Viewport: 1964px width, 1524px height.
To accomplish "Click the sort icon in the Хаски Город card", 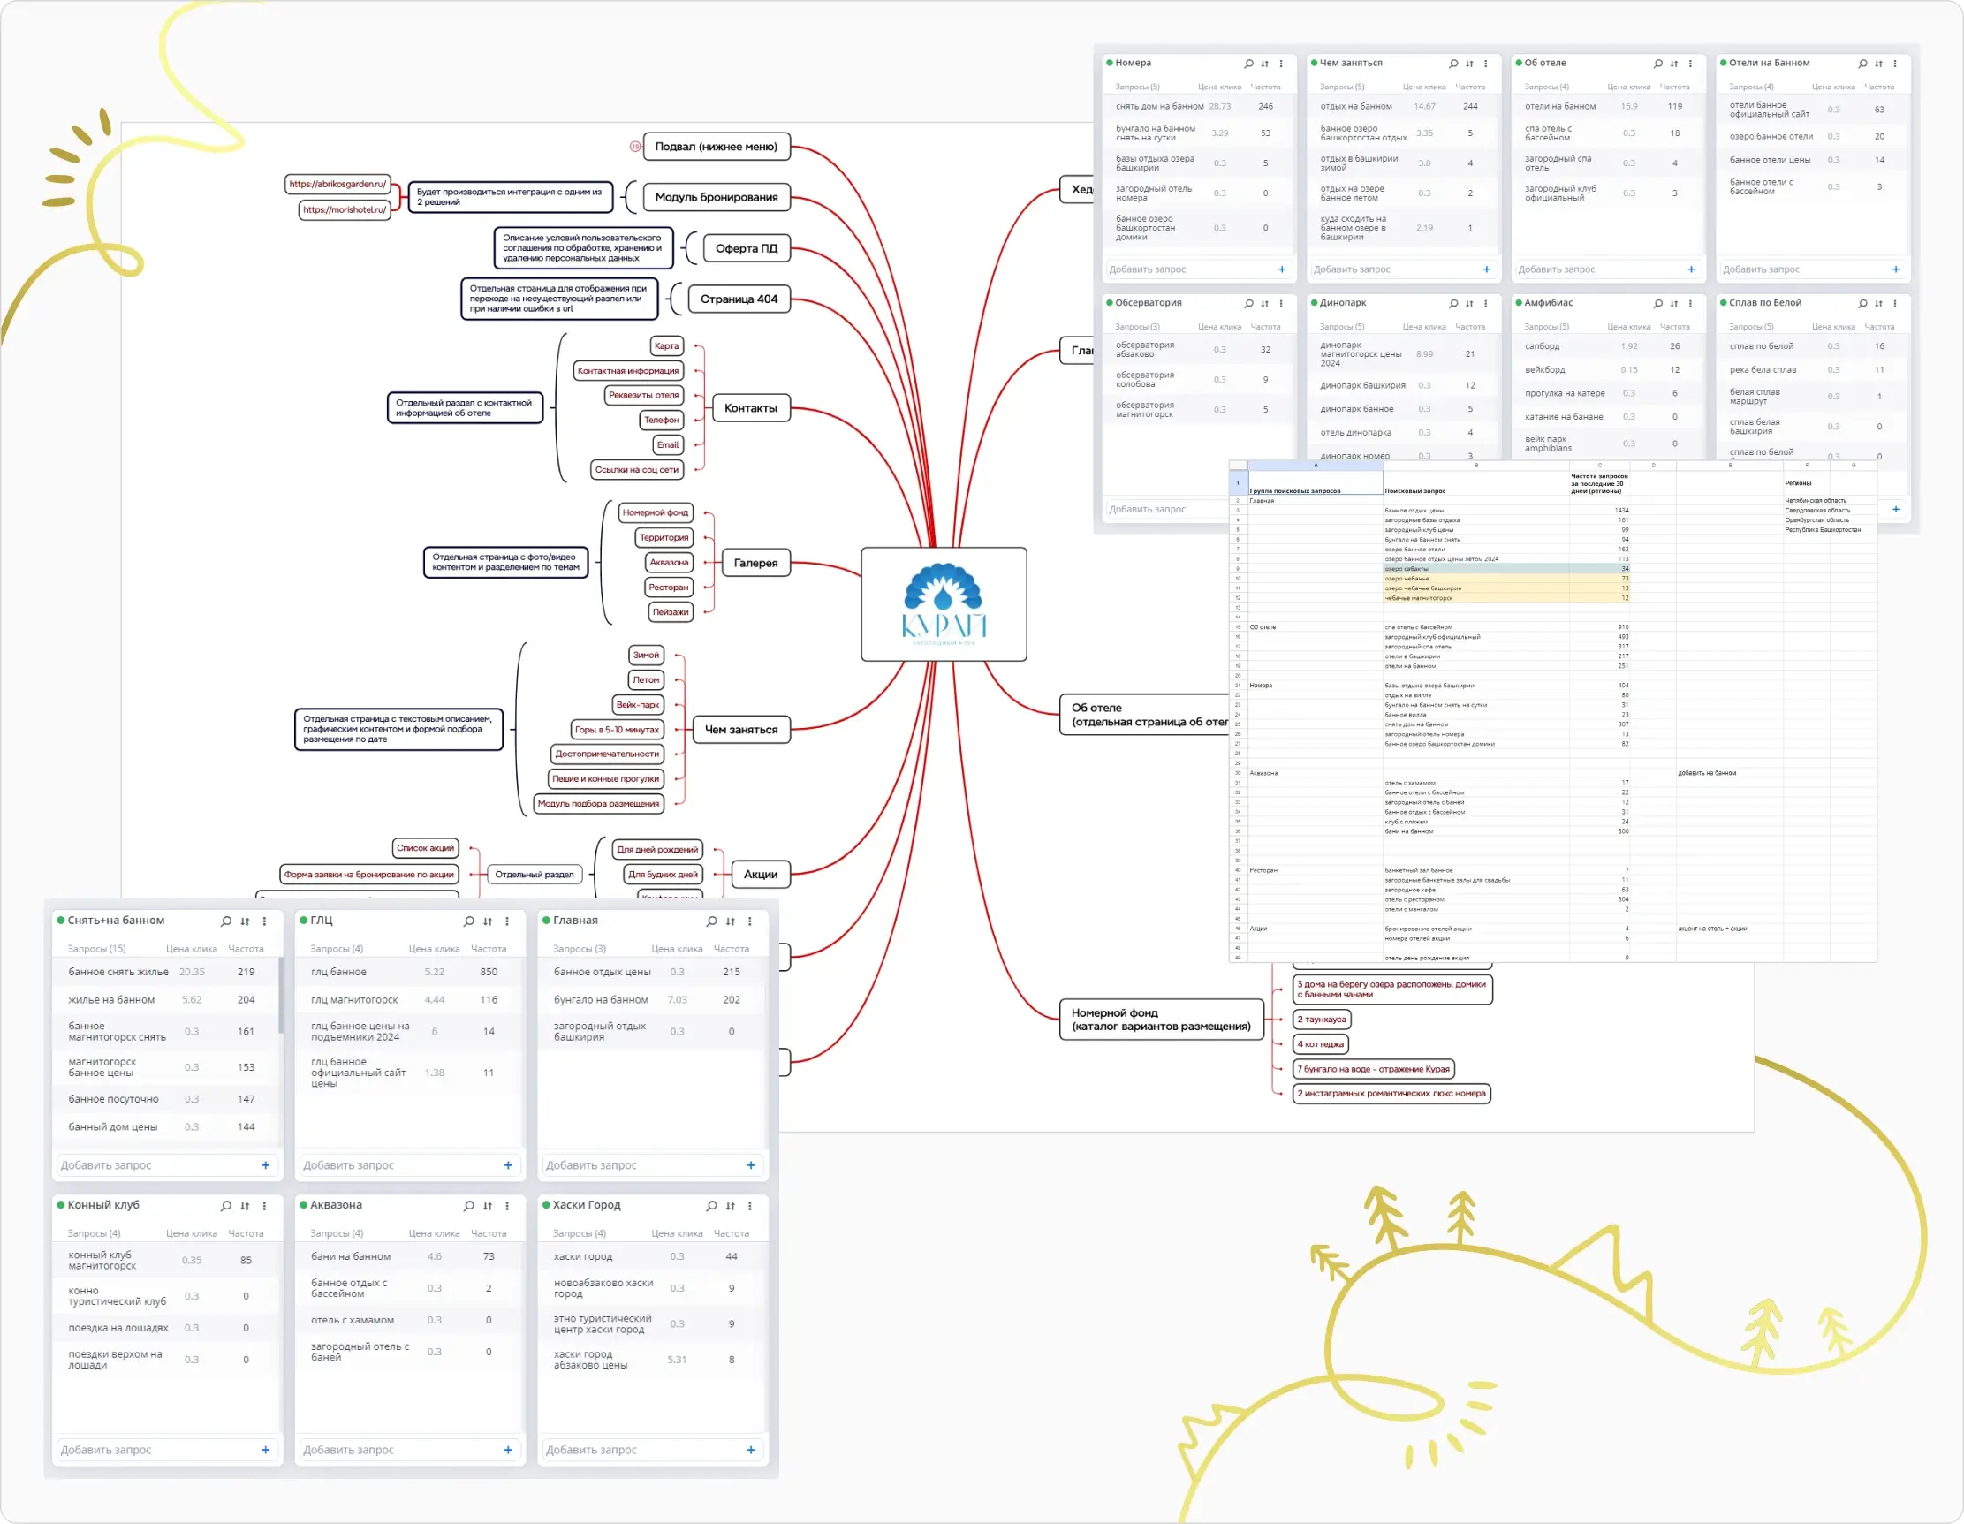I will (732, 1207).
